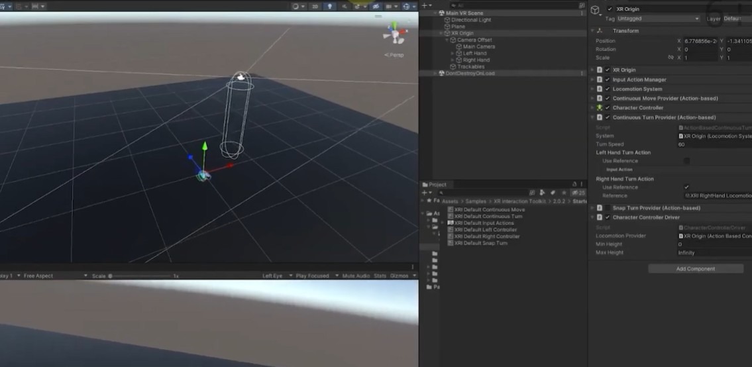Viewport: 752px width, 367px height.
Task: Adjust the Game view Scale slider
Action: [x=140, y=276]
